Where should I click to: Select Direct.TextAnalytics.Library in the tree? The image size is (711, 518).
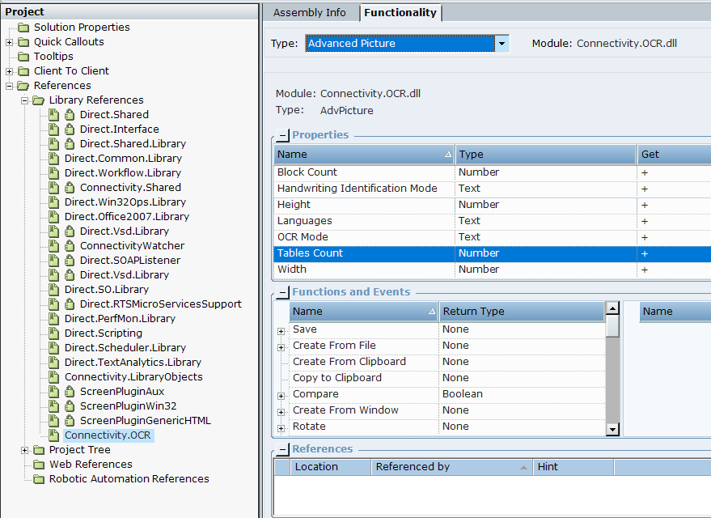133,363
